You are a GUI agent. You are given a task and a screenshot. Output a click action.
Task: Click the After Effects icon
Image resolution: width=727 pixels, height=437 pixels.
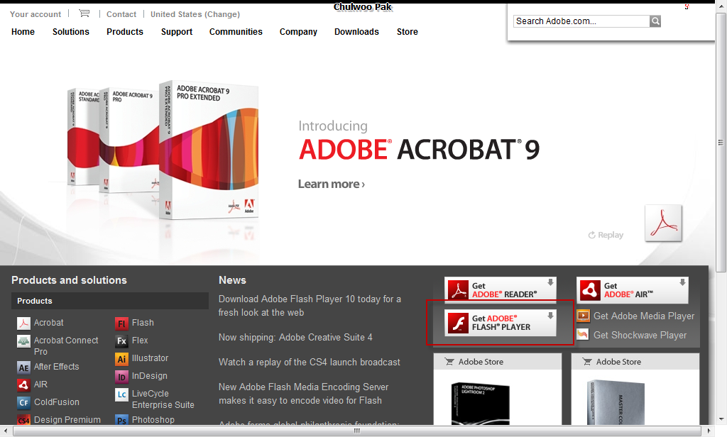(23, 367)
